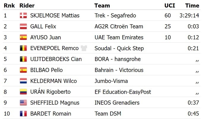This screenshot has height=119, width=202.
Task: Sort by the Rider column header
Action: tap(27, 6)
